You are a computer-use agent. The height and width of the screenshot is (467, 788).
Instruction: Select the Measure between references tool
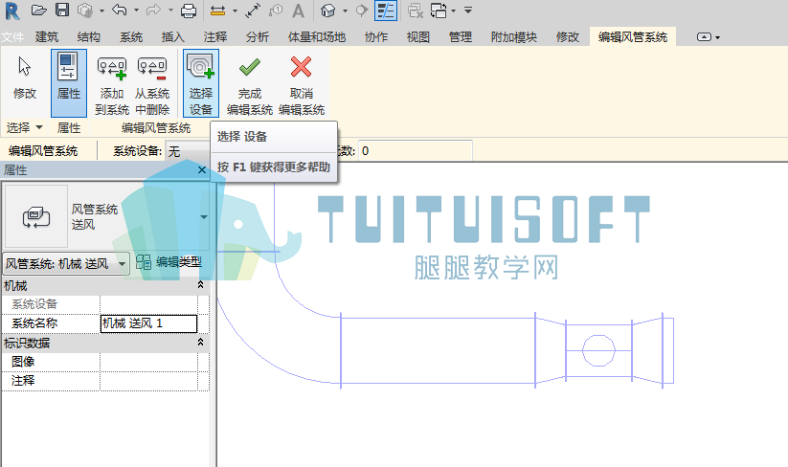tap(217, 10)
